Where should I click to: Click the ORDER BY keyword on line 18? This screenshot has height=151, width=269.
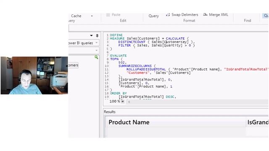[119, 93]
